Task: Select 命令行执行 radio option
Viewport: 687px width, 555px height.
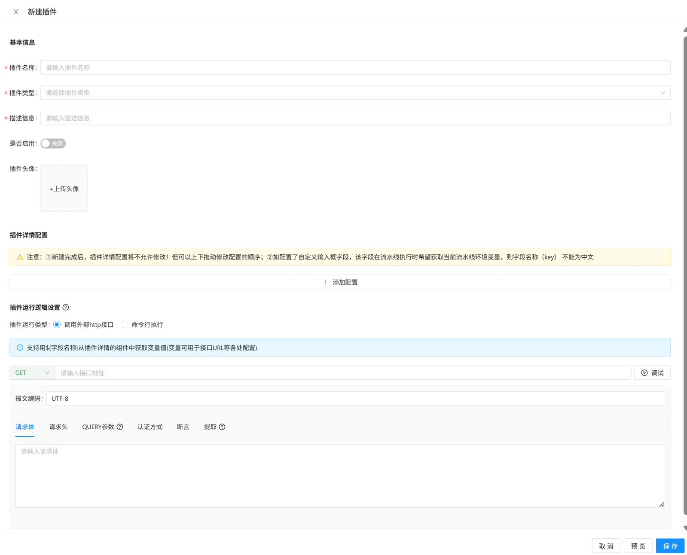Action: click(125, 325)
